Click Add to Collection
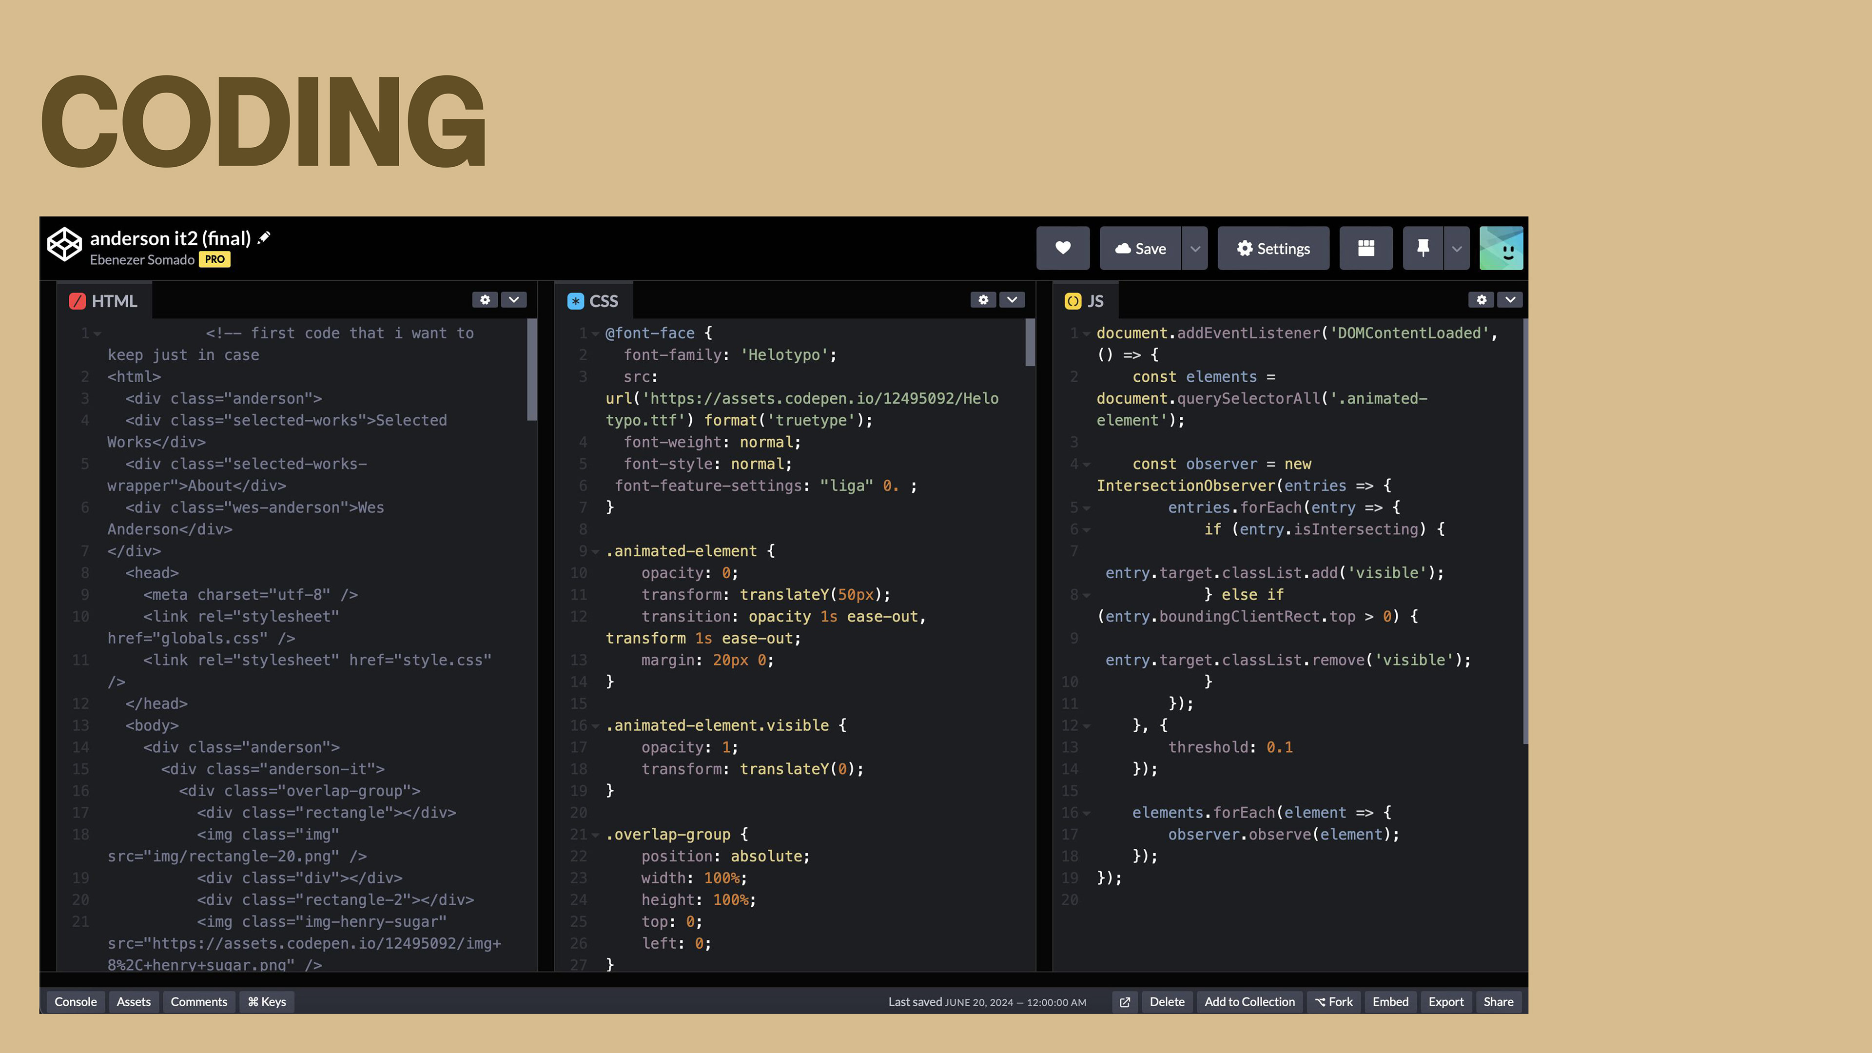 pyautogui.click(x=1250, y=1002)
